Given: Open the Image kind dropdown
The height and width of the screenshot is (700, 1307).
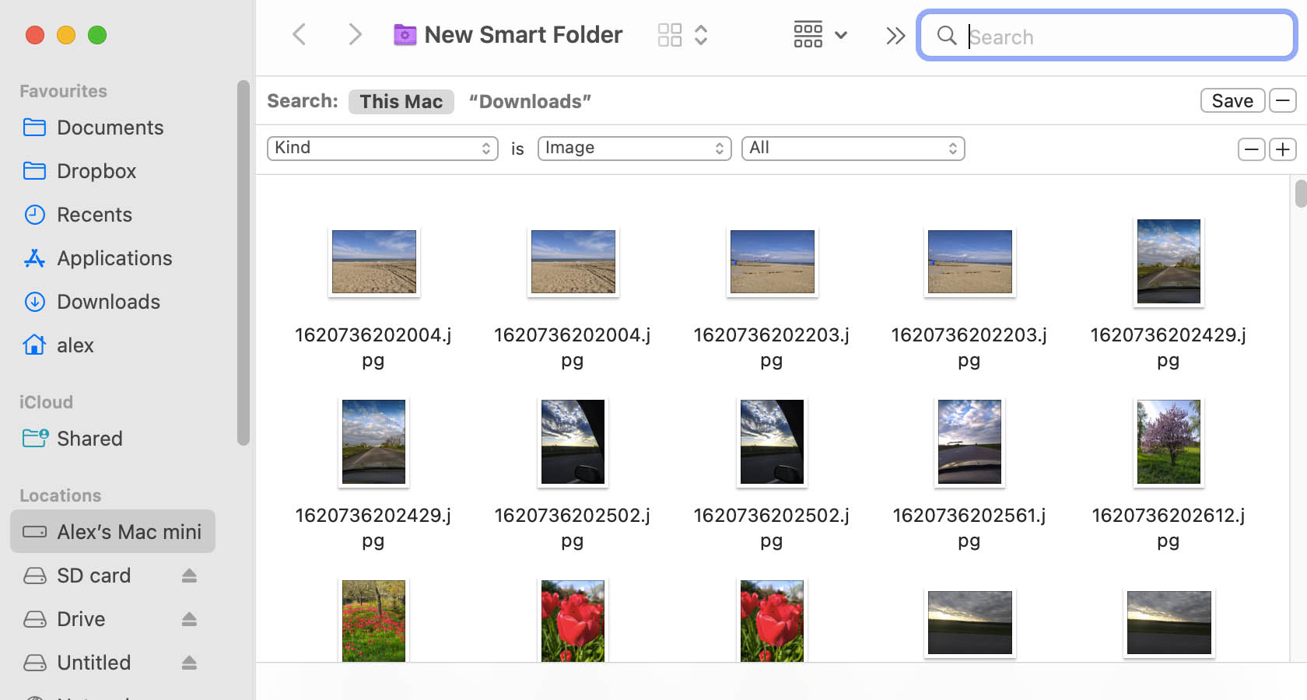Looking at the screenshot, I should pos(634,148).
